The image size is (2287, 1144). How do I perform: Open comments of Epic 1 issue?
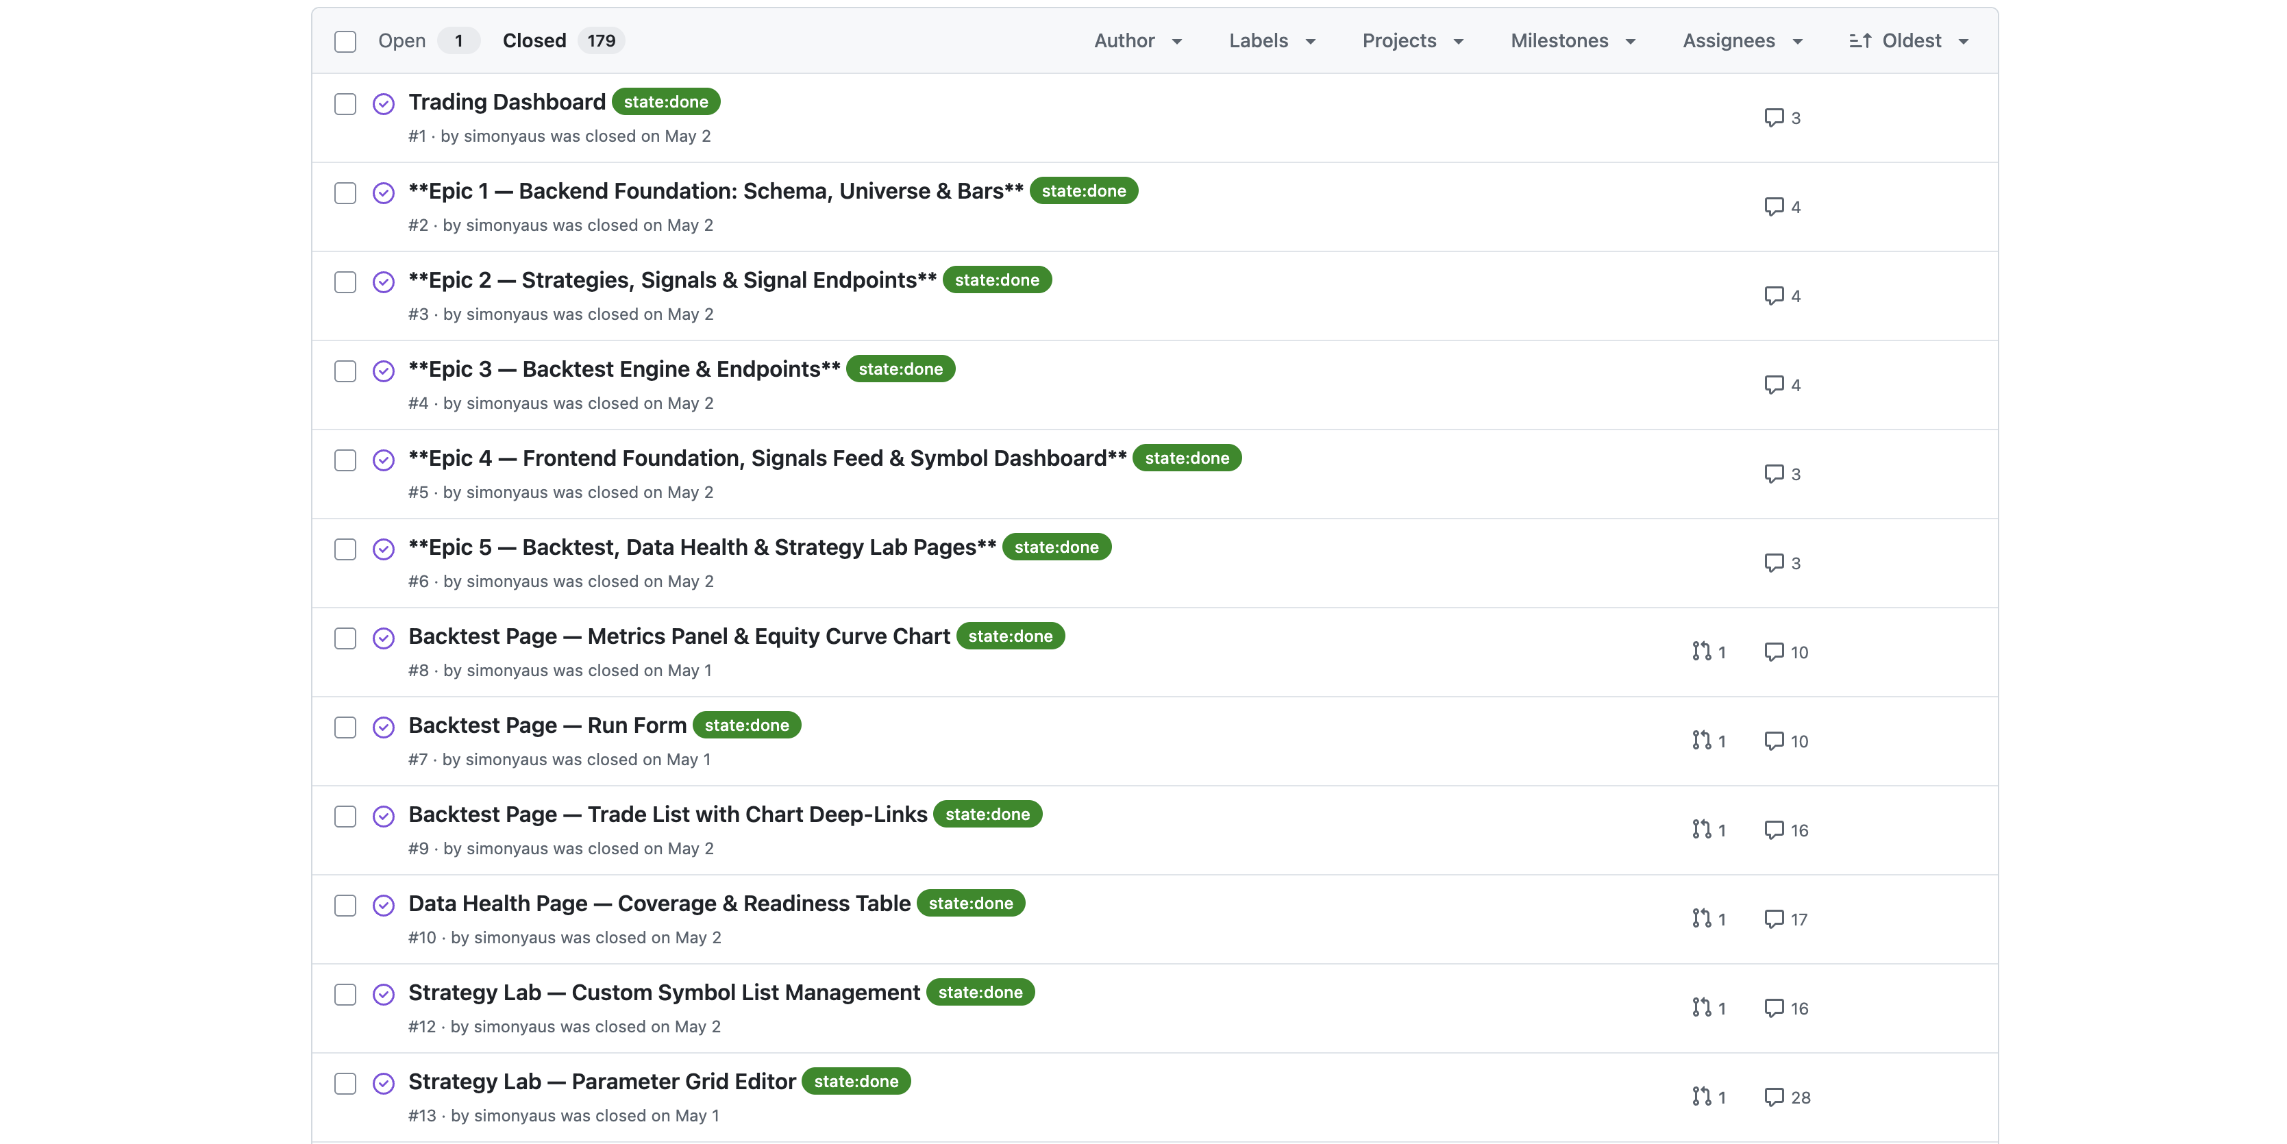pyautogui.click(x=1782, y=207)
